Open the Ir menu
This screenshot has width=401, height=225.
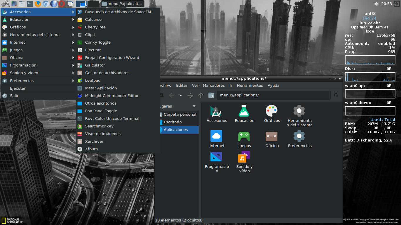point(231,86)
